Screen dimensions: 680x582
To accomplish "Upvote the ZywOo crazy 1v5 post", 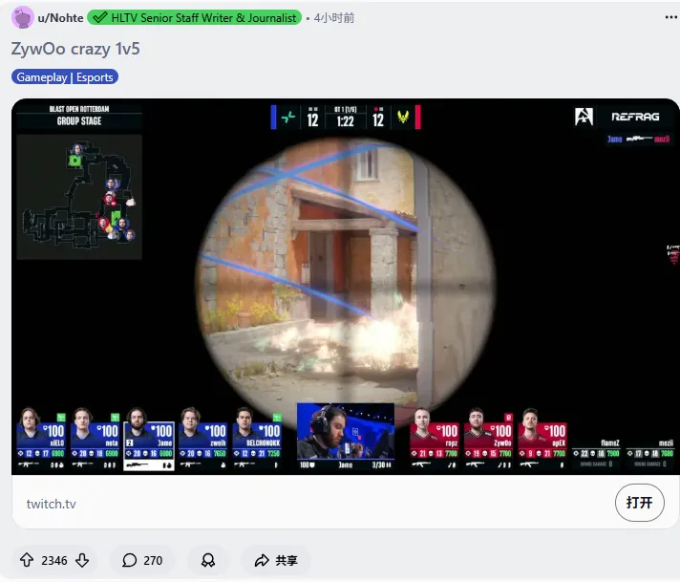I will [x=26, y=560].
